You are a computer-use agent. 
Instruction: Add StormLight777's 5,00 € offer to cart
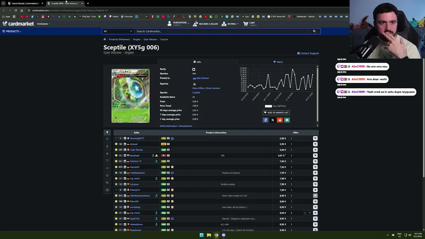(315, 138)
